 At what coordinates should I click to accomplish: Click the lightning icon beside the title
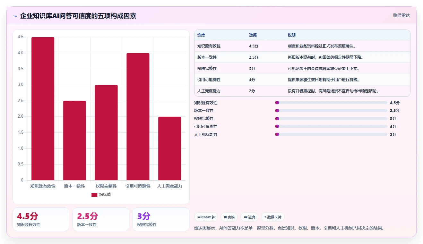pos(15,16)
